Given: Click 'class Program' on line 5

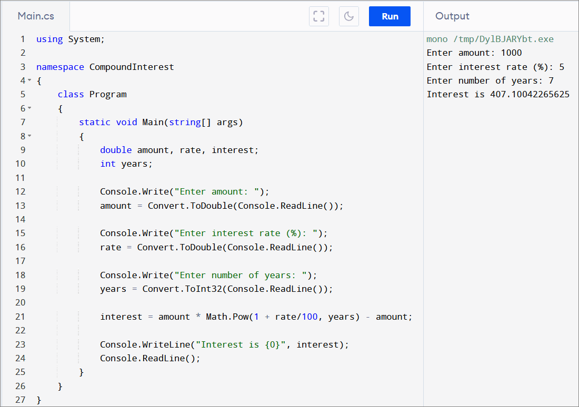Looking at the screenshot, I should pos(92,95).
